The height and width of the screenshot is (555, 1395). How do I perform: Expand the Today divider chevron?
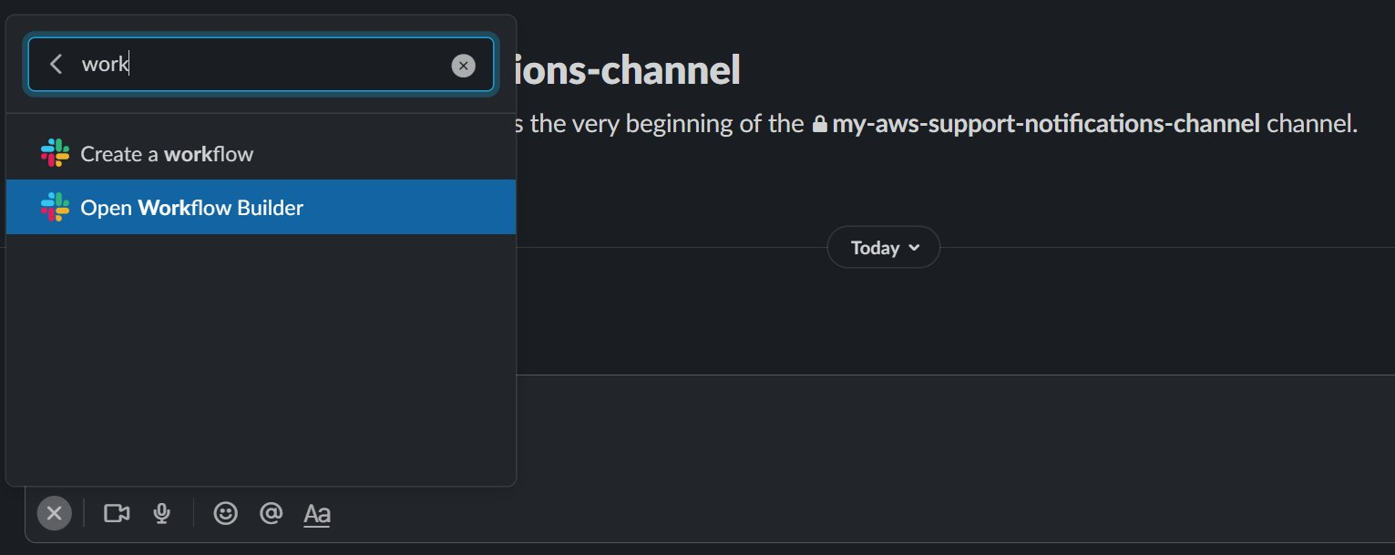913,248
